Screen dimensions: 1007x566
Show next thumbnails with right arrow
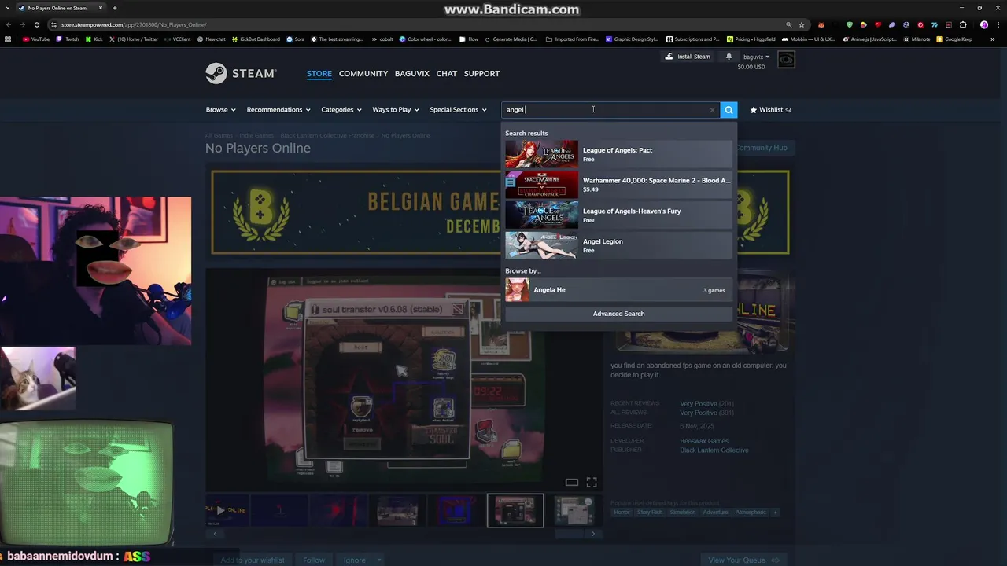click(593, 534)
